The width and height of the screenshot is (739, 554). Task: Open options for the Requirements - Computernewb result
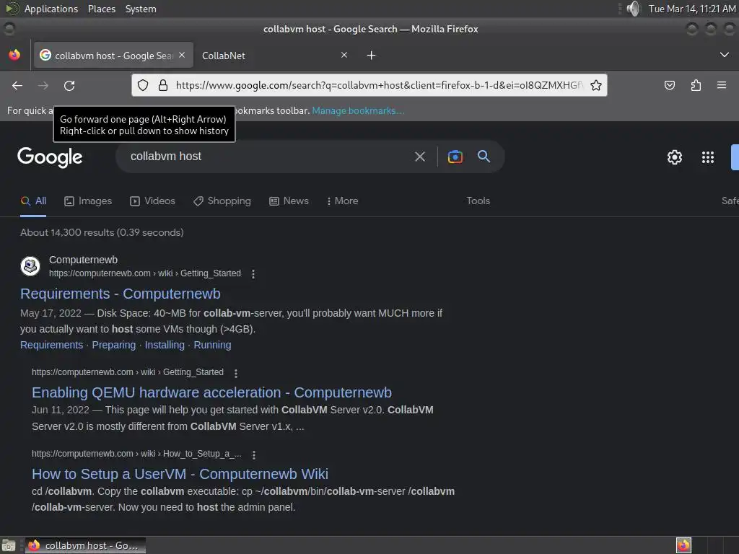(x=253, y=273)
